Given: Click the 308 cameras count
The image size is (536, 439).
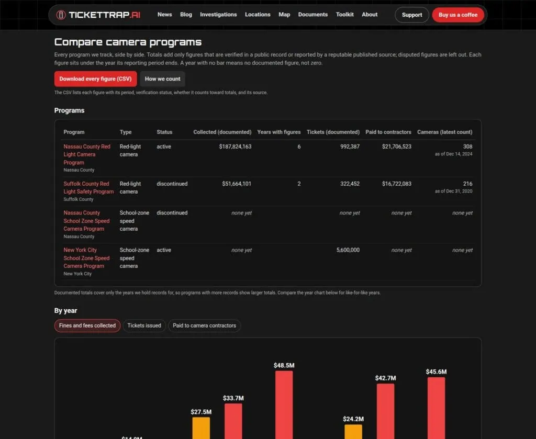Looking at the screenshot, I should coord(467,147).
